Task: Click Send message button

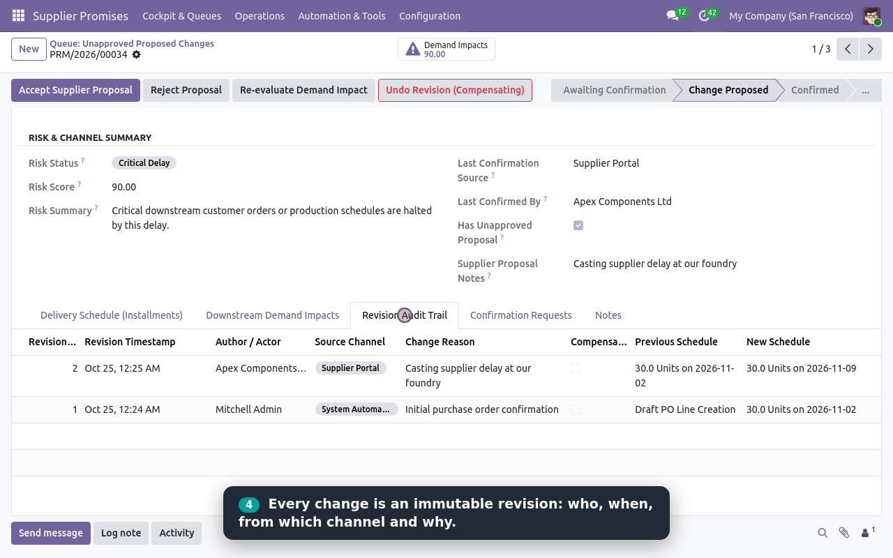Action: (51, 533)
